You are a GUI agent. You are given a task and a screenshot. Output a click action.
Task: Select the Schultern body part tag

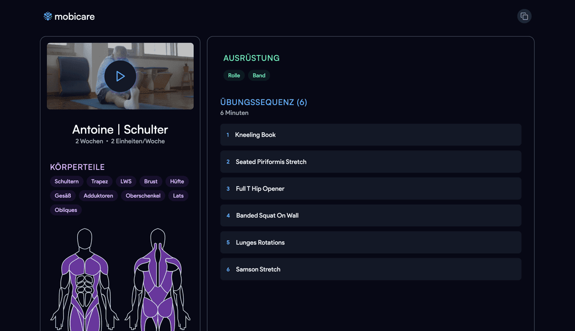(67, 182)
